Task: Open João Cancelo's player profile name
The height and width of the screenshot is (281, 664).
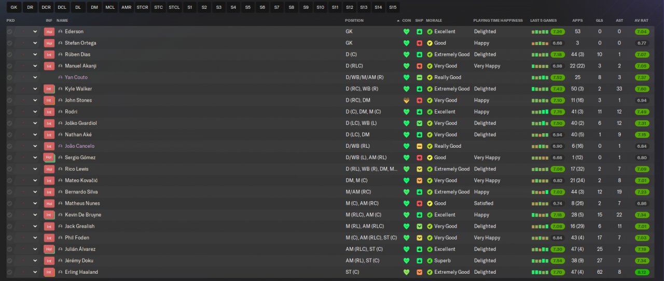Action: (x=79, y=146)
